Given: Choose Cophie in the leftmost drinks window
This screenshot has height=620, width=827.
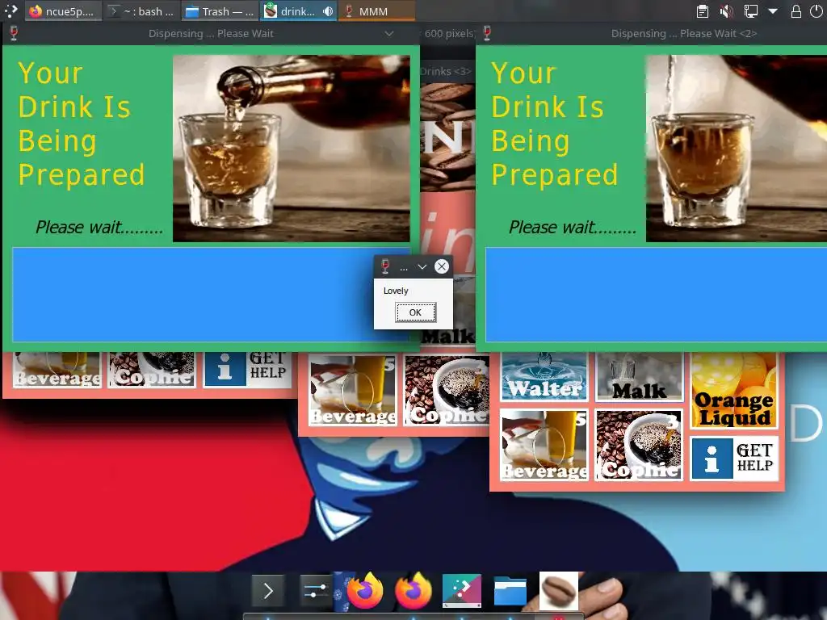Looking at the screenshot, I should point(152,370).
